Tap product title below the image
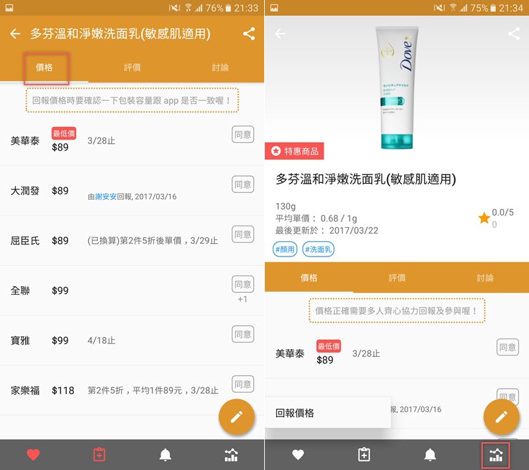The width and height of the screenshot is (529, 470). (x=366, y=179)
